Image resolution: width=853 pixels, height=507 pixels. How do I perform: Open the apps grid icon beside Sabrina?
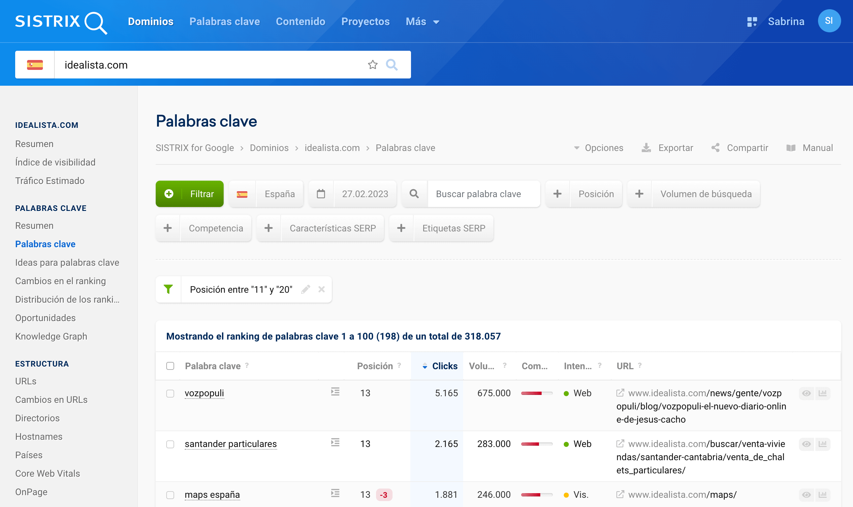coord(752,21)
